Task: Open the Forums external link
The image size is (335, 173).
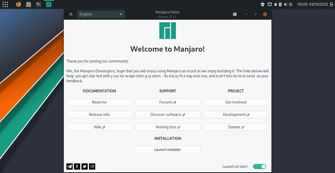Action: tap(168, 102)
